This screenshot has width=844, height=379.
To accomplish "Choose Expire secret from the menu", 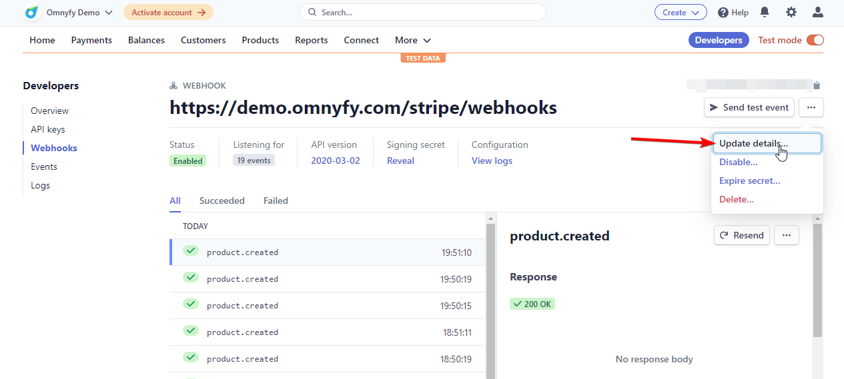I will 749,181.
